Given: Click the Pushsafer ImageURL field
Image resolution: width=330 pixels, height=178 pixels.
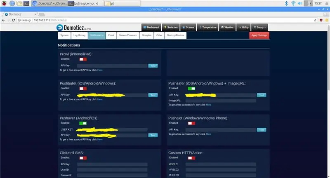Looking at the screenshot, I should [x=221, y=101].
